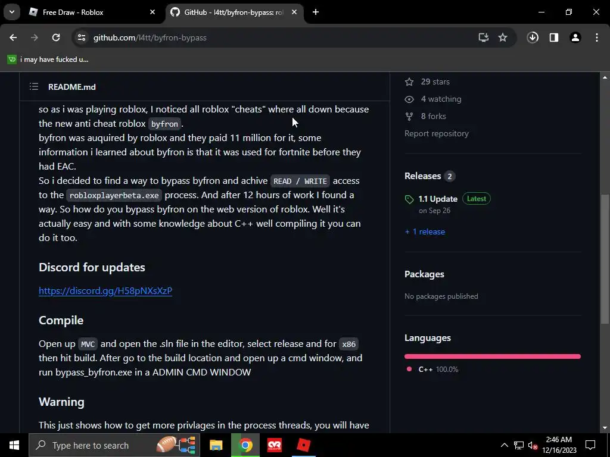Screen dimensions: 610x457
Task: Click the release tag icon
Action: tap(409, 200)
